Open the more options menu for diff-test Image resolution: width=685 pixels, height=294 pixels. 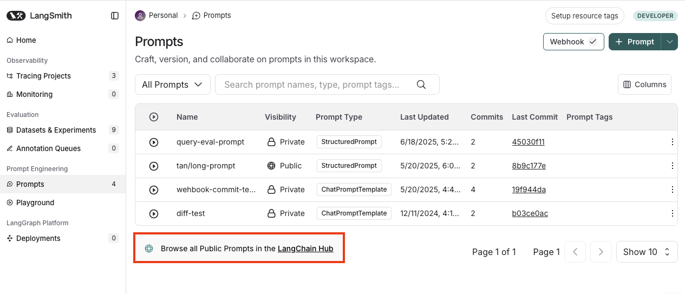tap(672, 213)
